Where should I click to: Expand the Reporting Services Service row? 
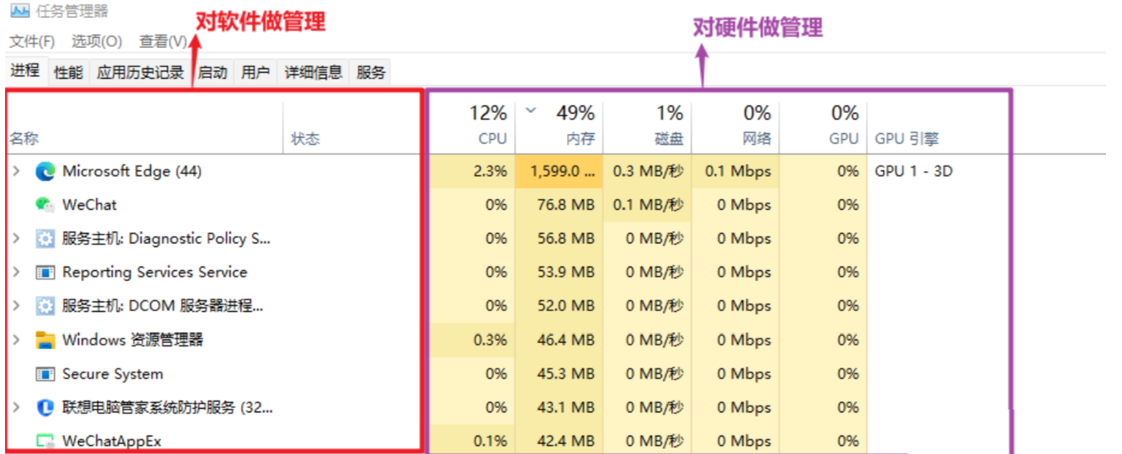click(x=16, y=272)
